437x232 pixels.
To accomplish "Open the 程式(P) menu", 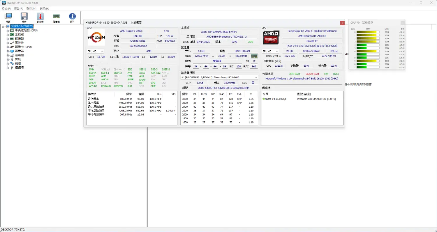I will tap(6, 9).
